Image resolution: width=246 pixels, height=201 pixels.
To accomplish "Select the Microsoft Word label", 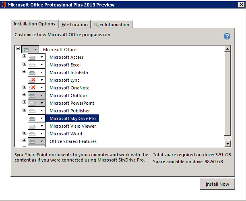I will tap(66, 134).
